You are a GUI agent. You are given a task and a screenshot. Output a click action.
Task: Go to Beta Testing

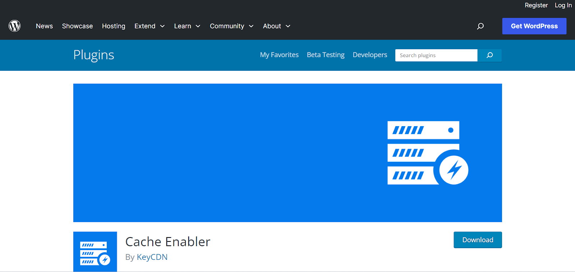pyautogui.click(x=326, y=55)
